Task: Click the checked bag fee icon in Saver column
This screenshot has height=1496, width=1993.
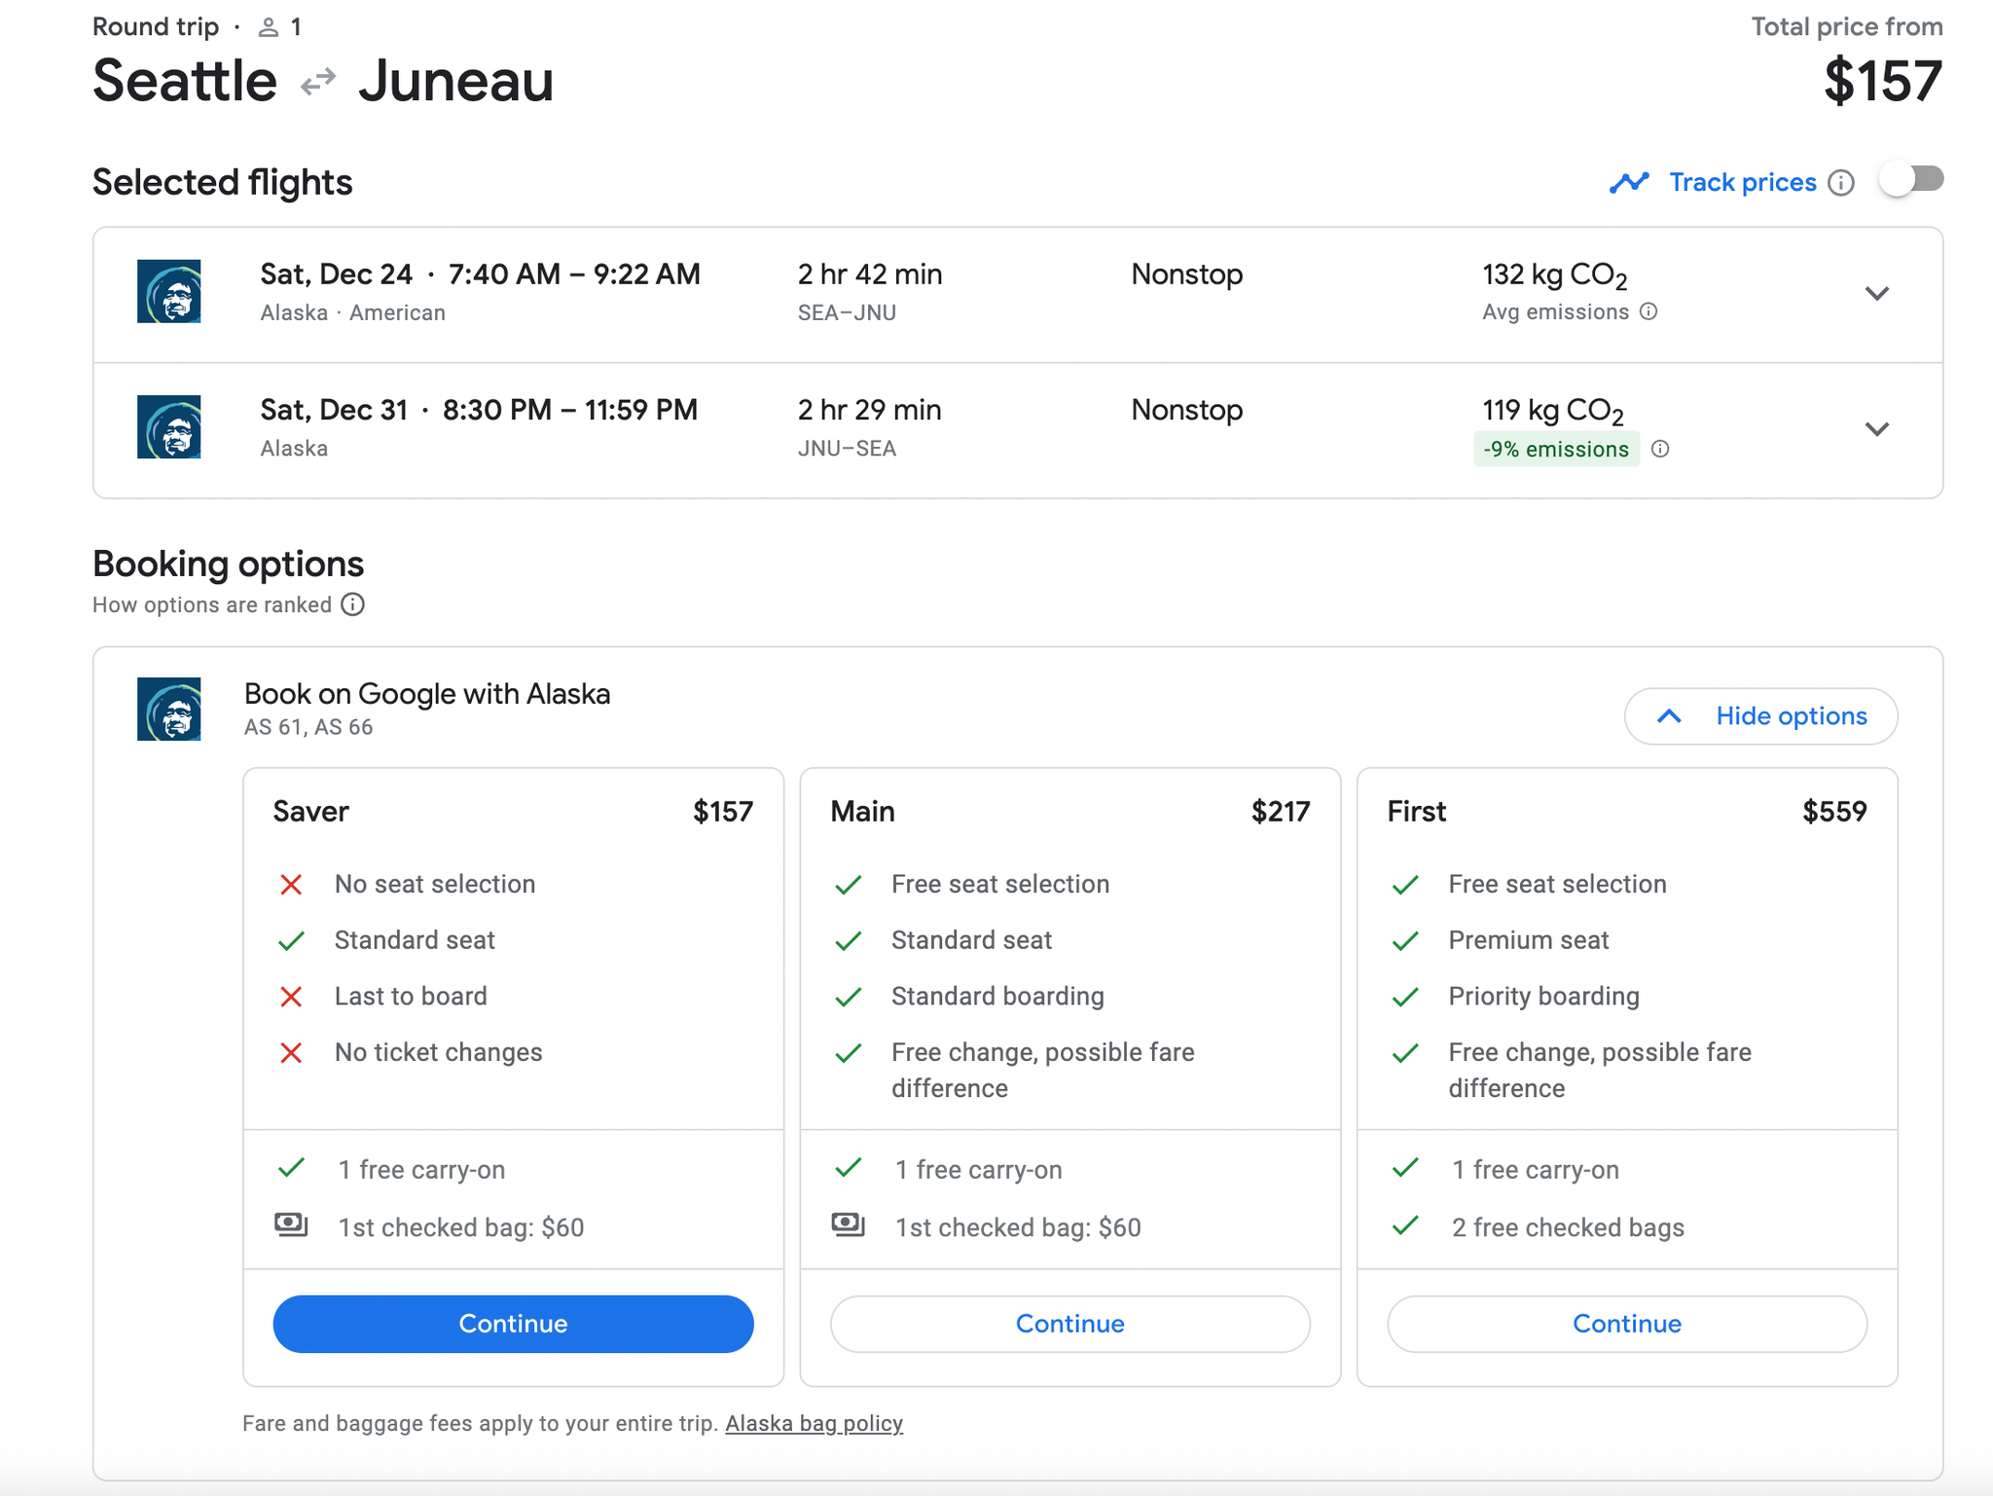Action: (293, 1225)
